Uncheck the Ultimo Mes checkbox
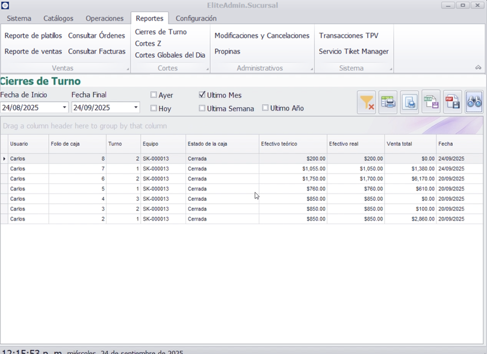 click(202, 95)
